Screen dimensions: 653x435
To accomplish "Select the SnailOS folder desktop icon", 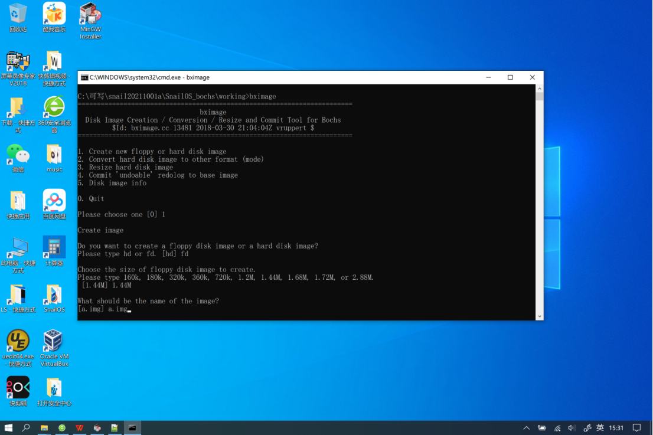I will 54,299.
